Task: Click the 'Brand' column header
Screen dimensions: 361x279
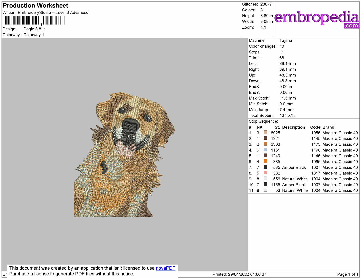Action: pyautogui.click(x=328, y=127)
